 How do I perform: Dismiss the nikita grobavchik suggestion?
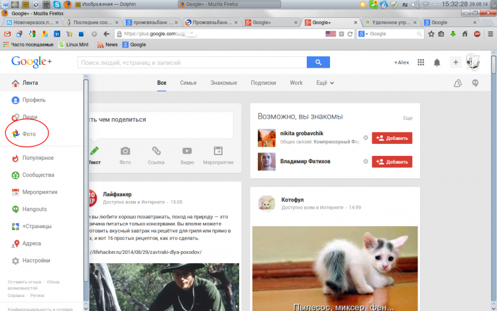coord(365,137)
